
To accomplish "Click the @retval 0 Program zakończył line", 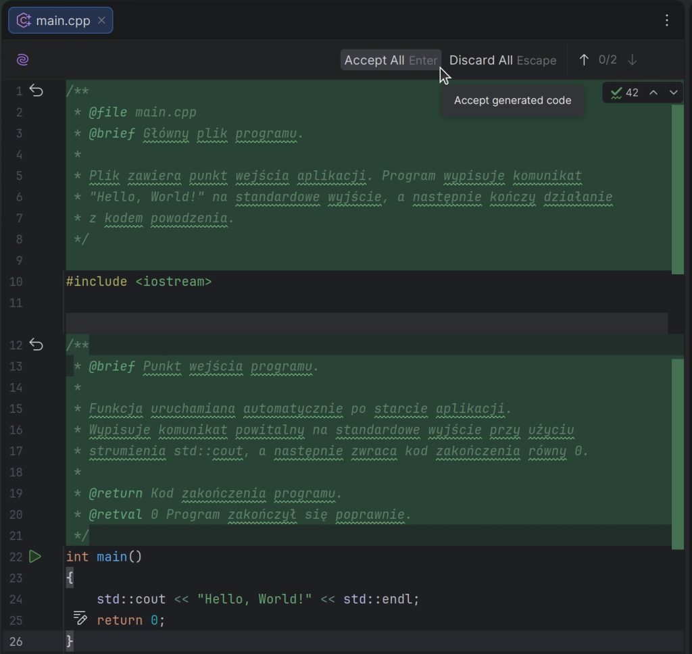I will point(243,514).
